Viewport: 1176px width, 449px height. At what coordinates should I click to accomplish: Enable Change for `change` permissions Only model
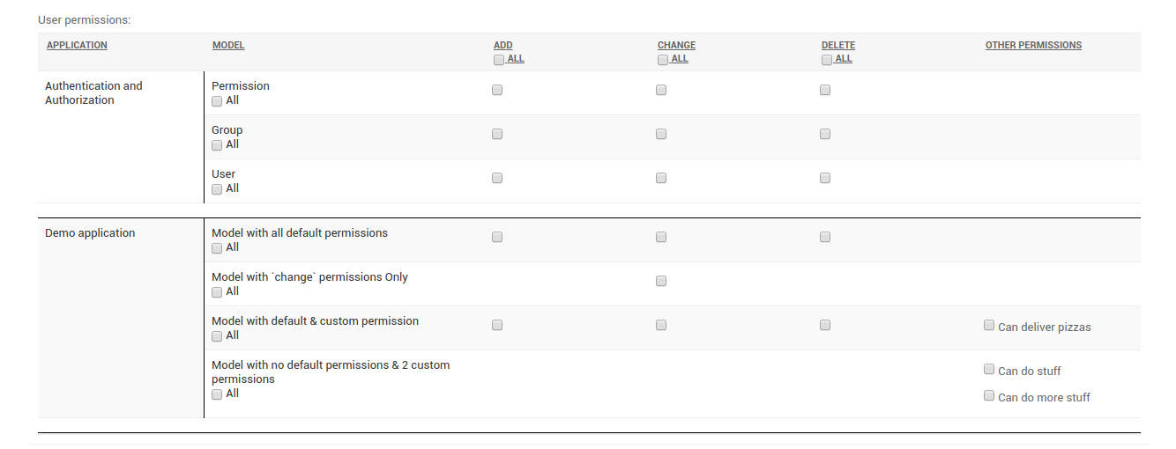(x=661, y=281)
